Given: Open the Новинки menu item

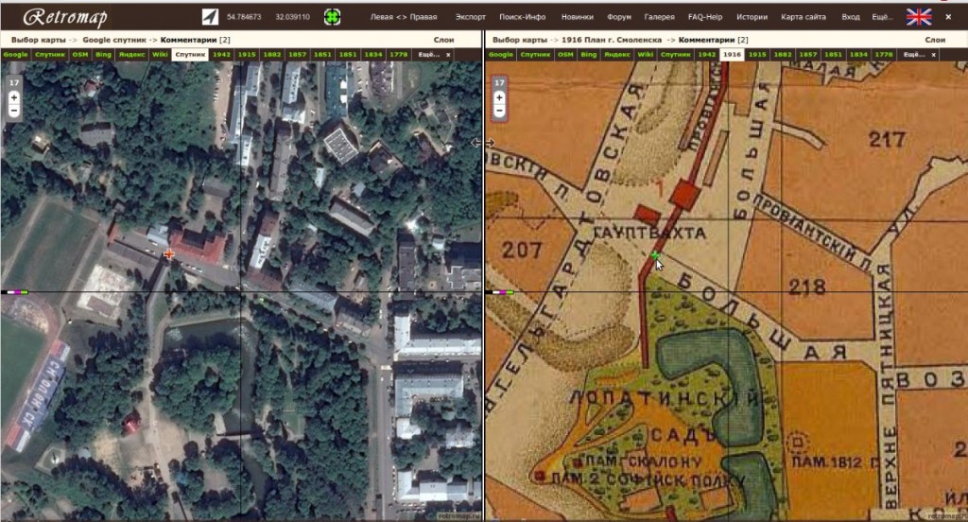Looking at the screenshot, I should coord(578,17).
